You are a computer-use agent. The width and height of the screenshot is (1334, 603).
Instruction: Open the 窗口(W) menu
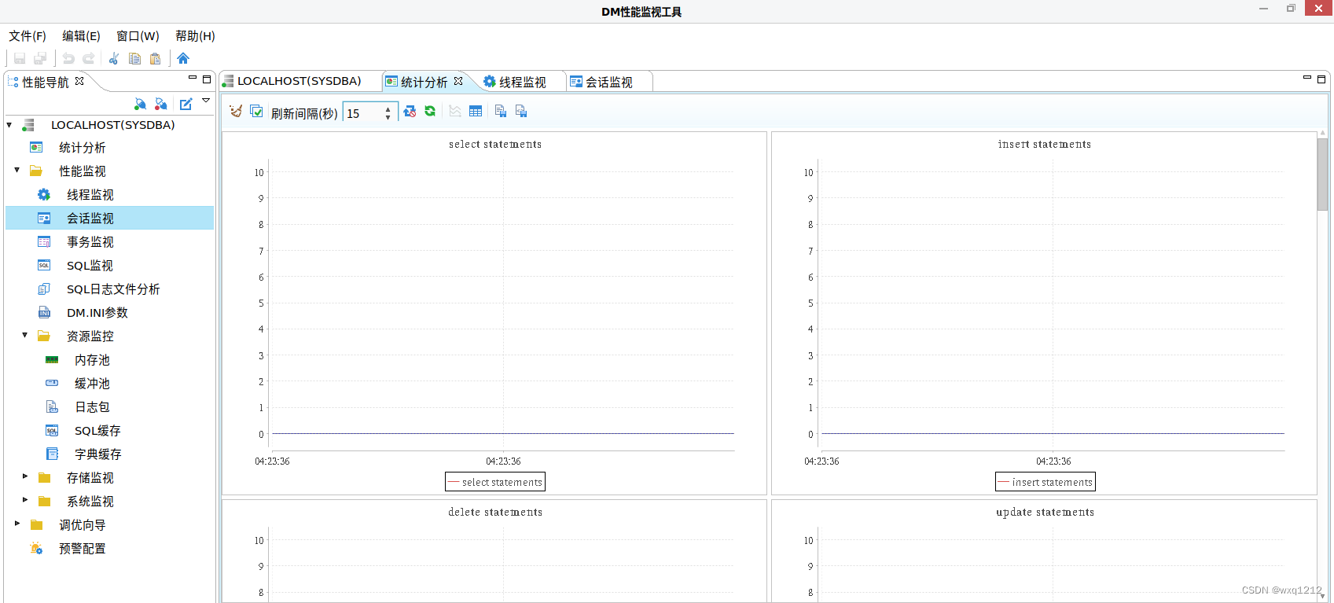138,36
